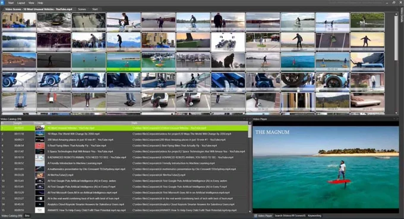Select '10 Ways The World Will Change By 2050.mp4'

pos(124,134)
